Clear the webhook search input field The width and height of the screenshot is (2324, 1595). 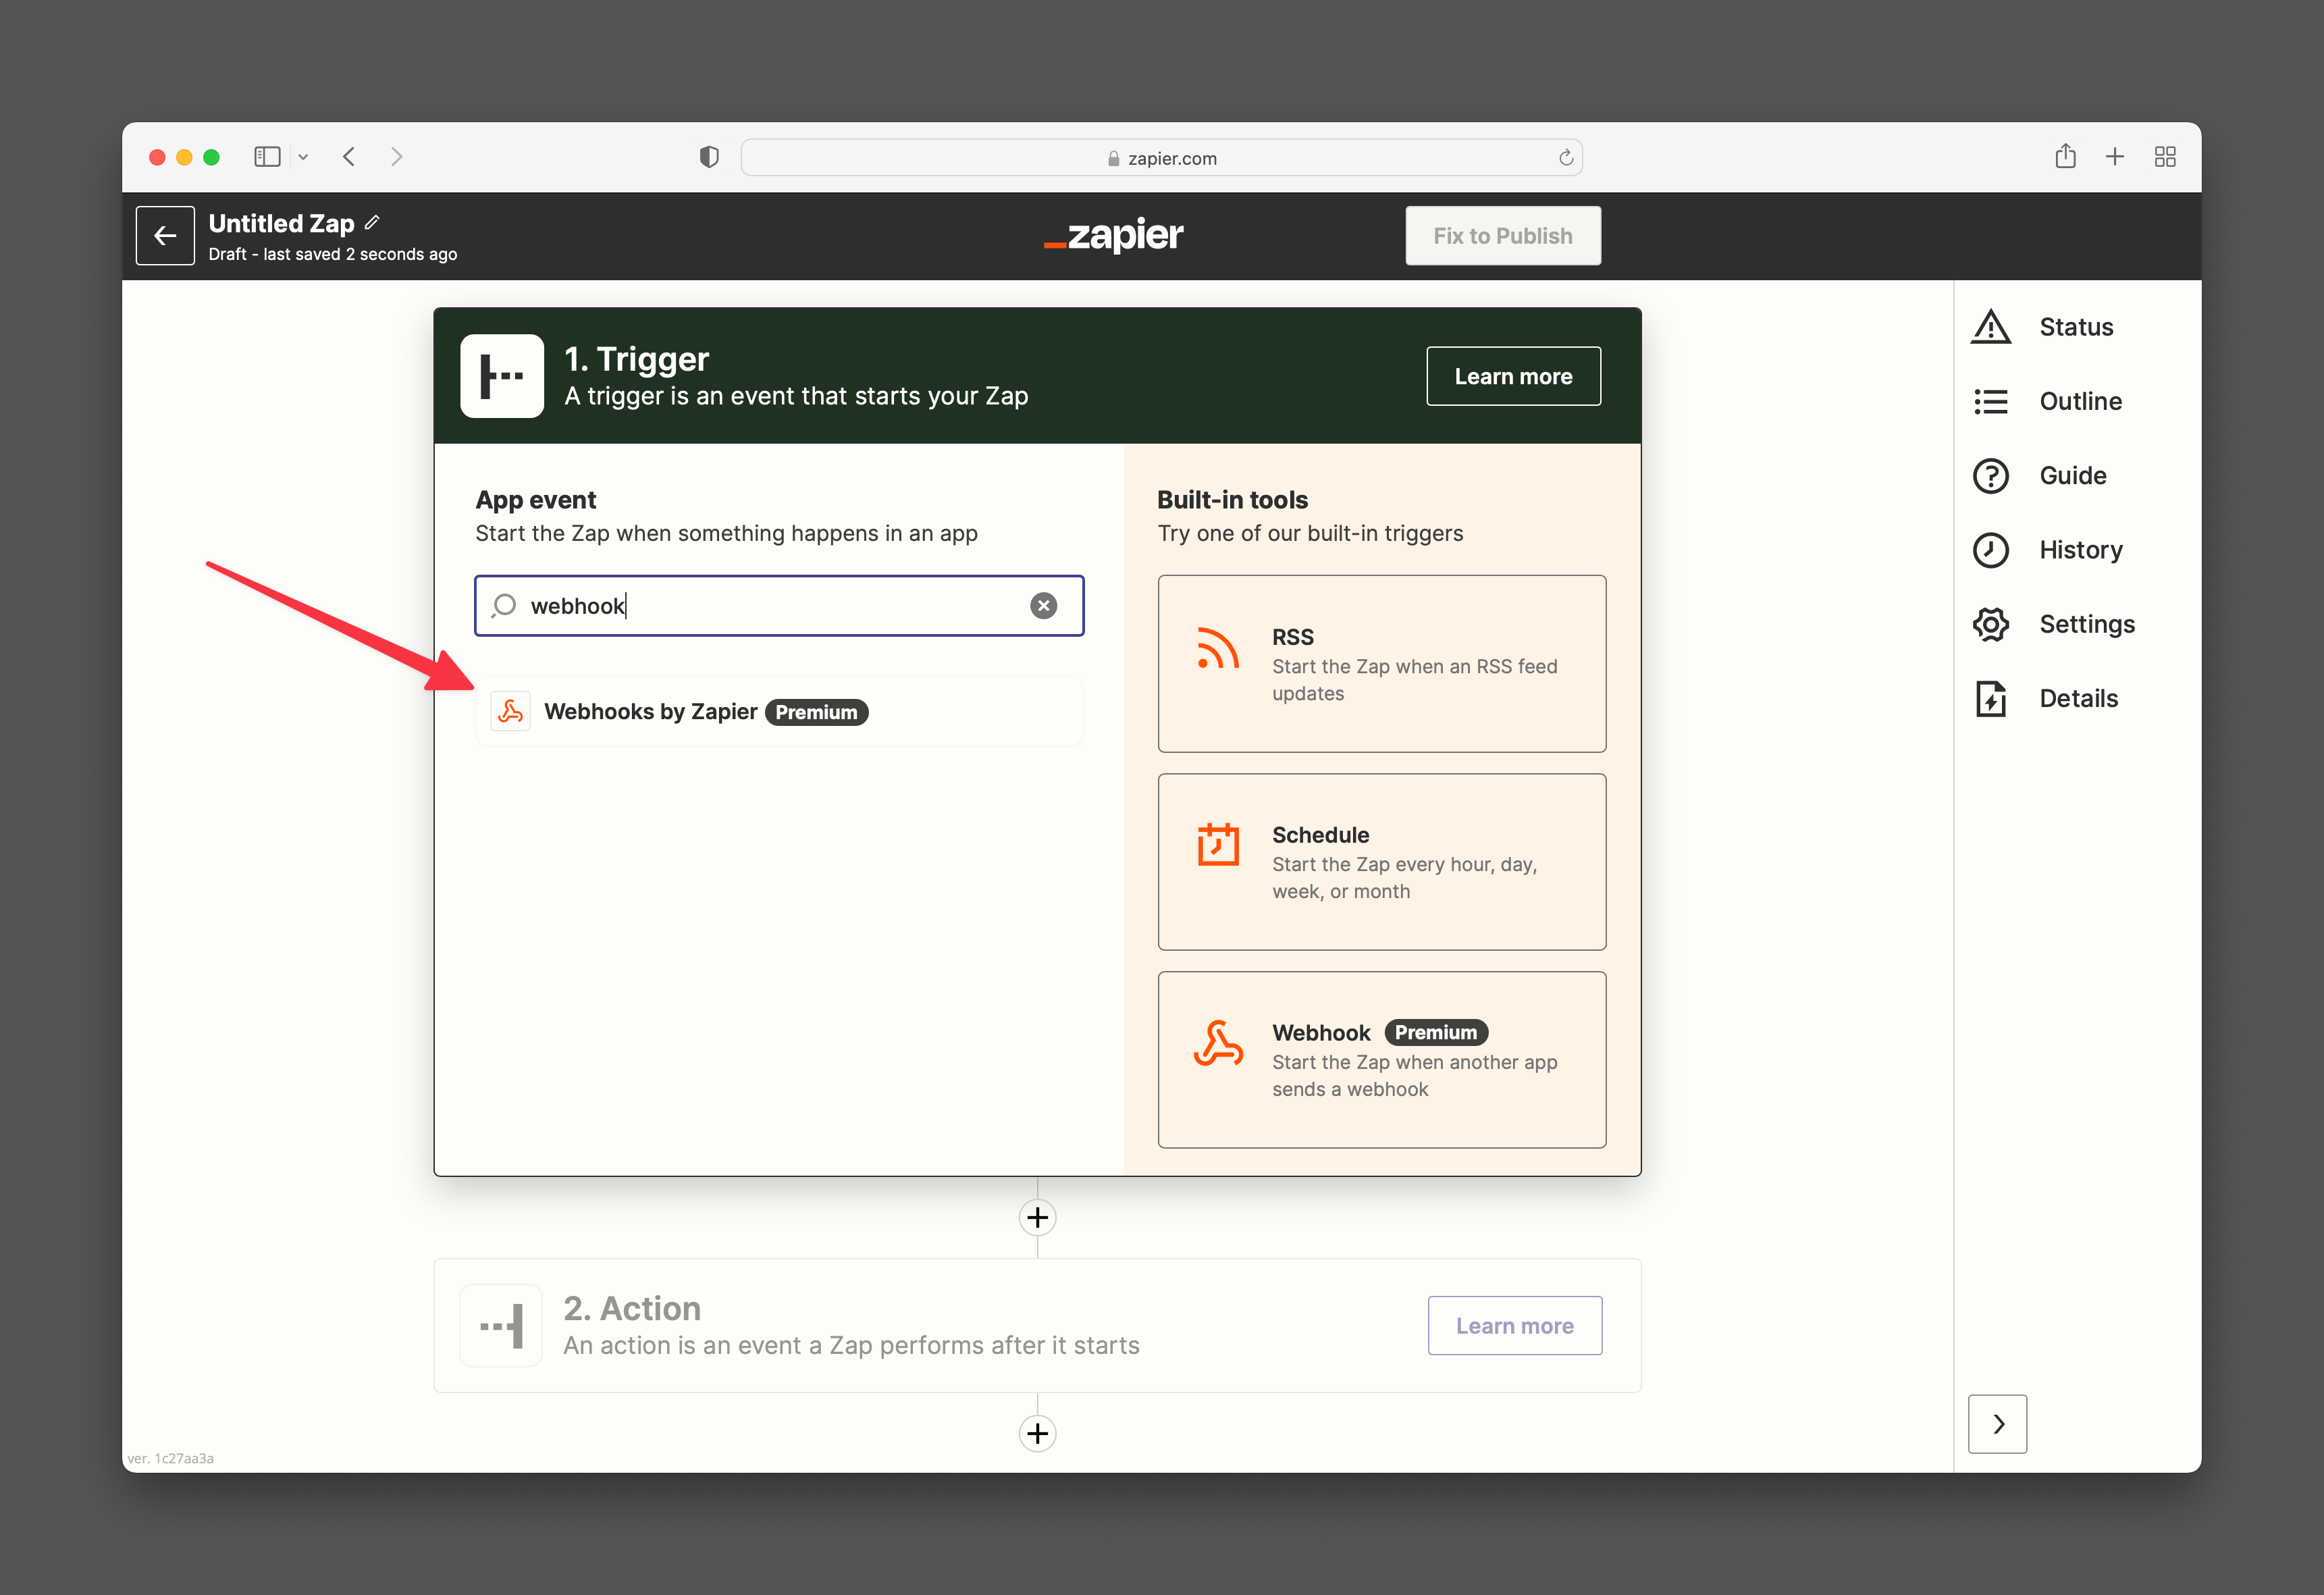click(1044, 606)
